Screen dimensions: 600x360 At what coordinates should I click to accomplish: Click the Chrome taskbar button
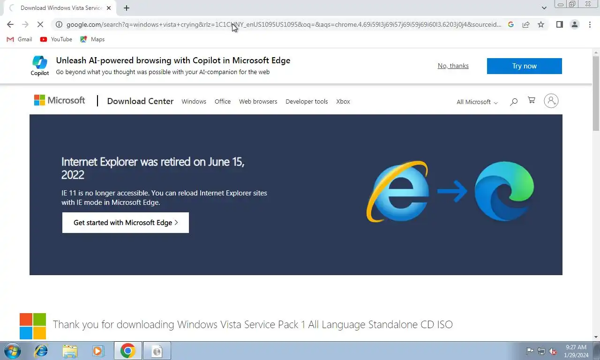click(x=127, y=351)
